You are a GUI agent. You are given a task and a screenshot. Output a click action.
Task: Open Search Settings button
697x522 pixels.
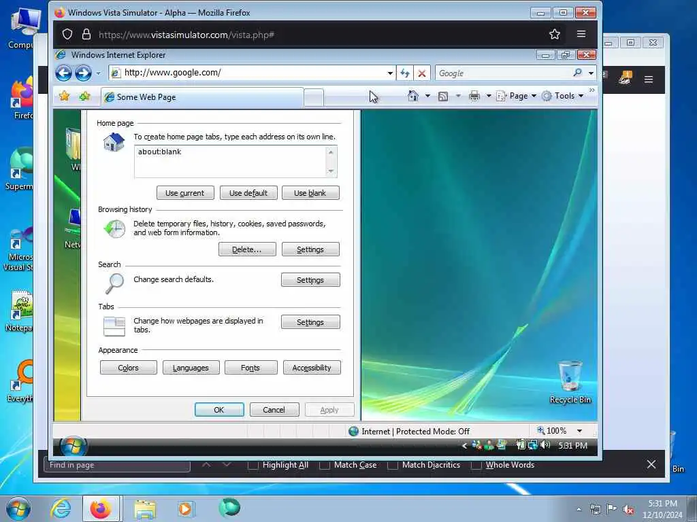(x=310, y=280)
